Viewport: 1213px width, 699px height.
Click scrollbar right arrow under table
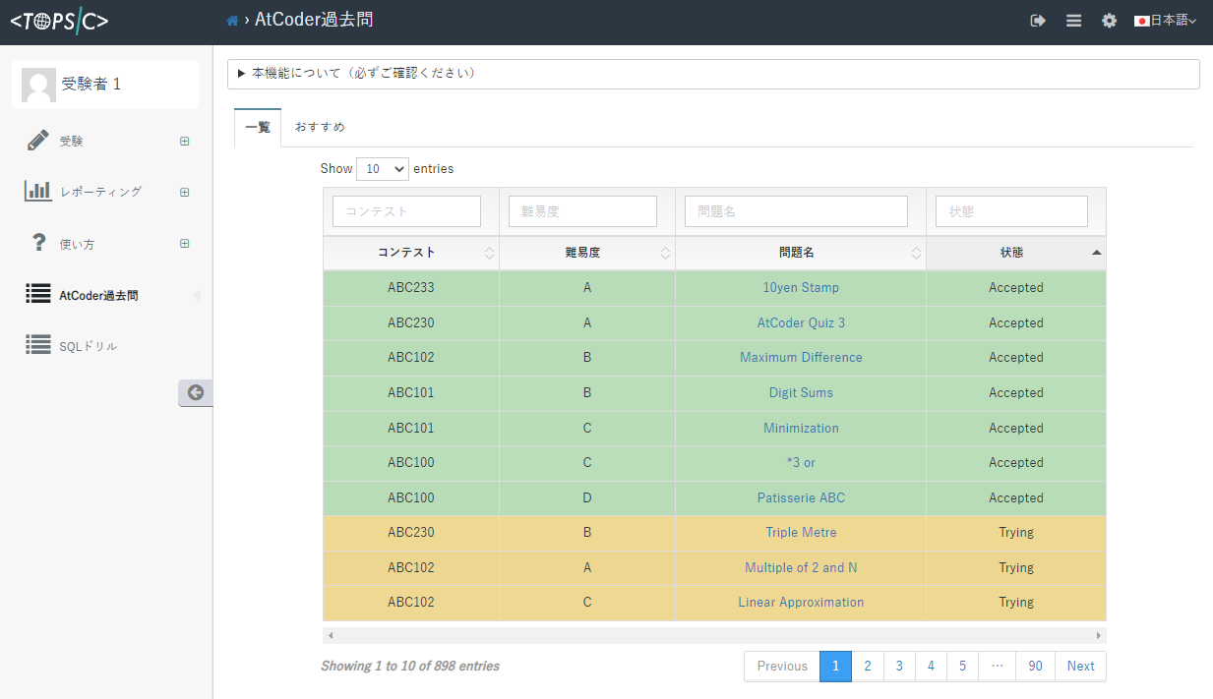(1099, 636)
